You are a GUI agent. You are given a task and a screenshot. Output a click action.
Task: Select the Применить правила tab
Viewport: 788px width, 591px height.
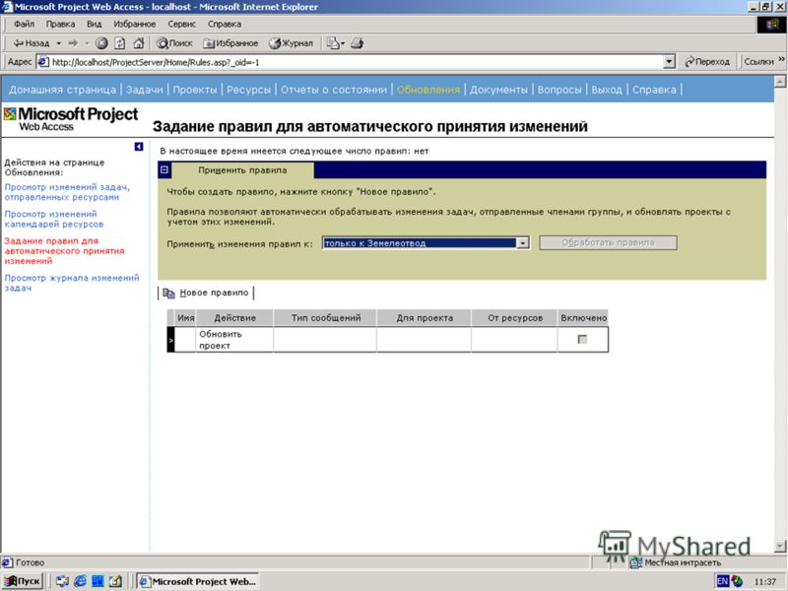click(242, 169)
